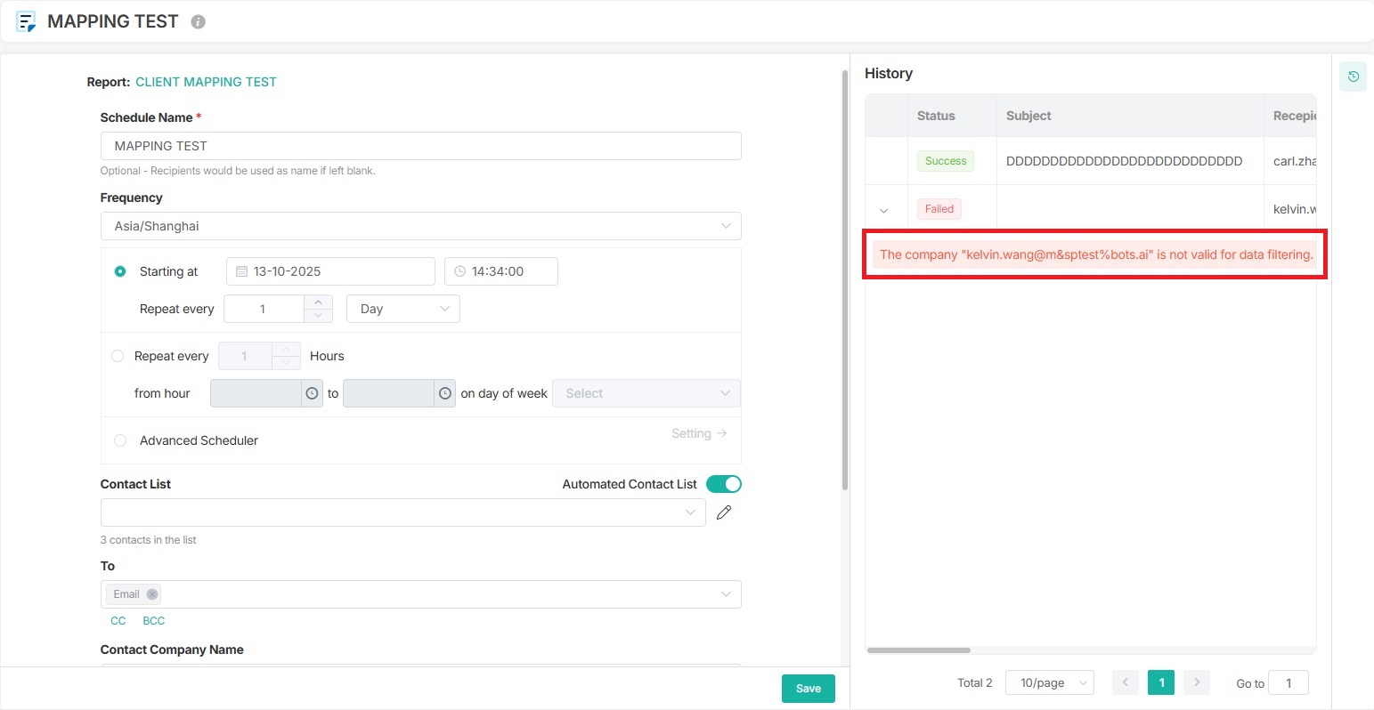Open the Day repeat unit dropdown
The width and height of the screenshot is (1374, 710).
pos(402,309)
